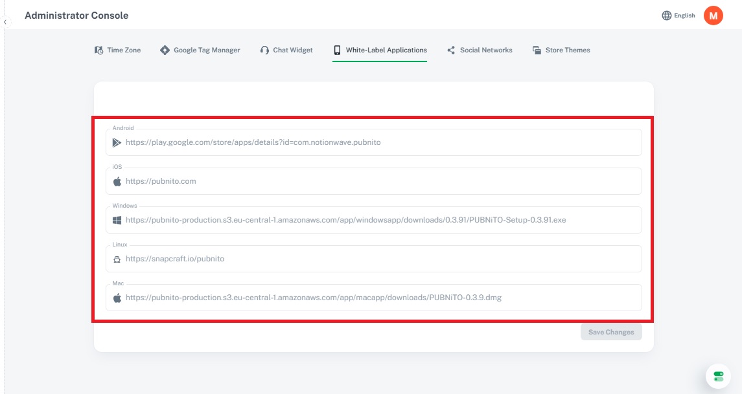
Task: Switch to the Time Zone tab
Action: (117, 50)
